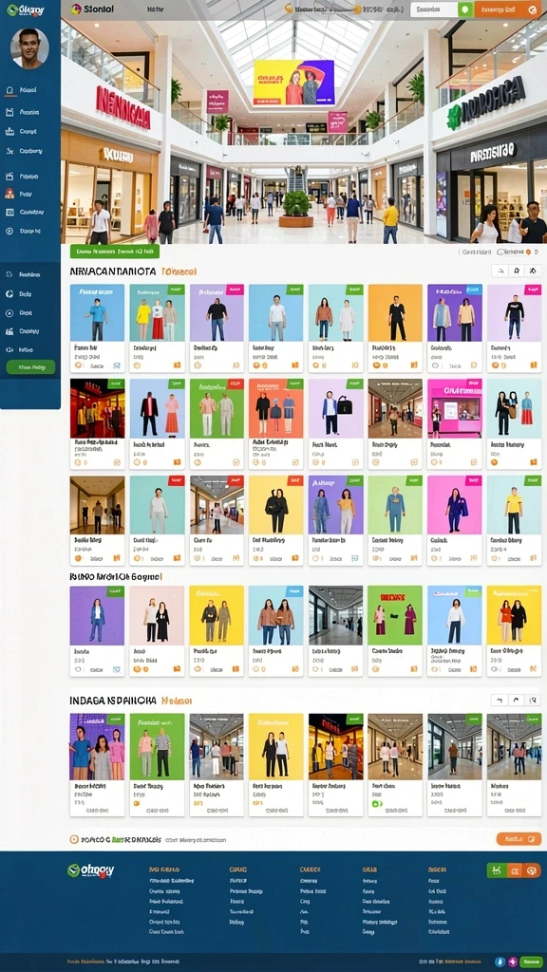Image resolution: width=547 pixels, height=972 pixels.
Task: Click the round red-orange icon in footer
Action: 532,870
